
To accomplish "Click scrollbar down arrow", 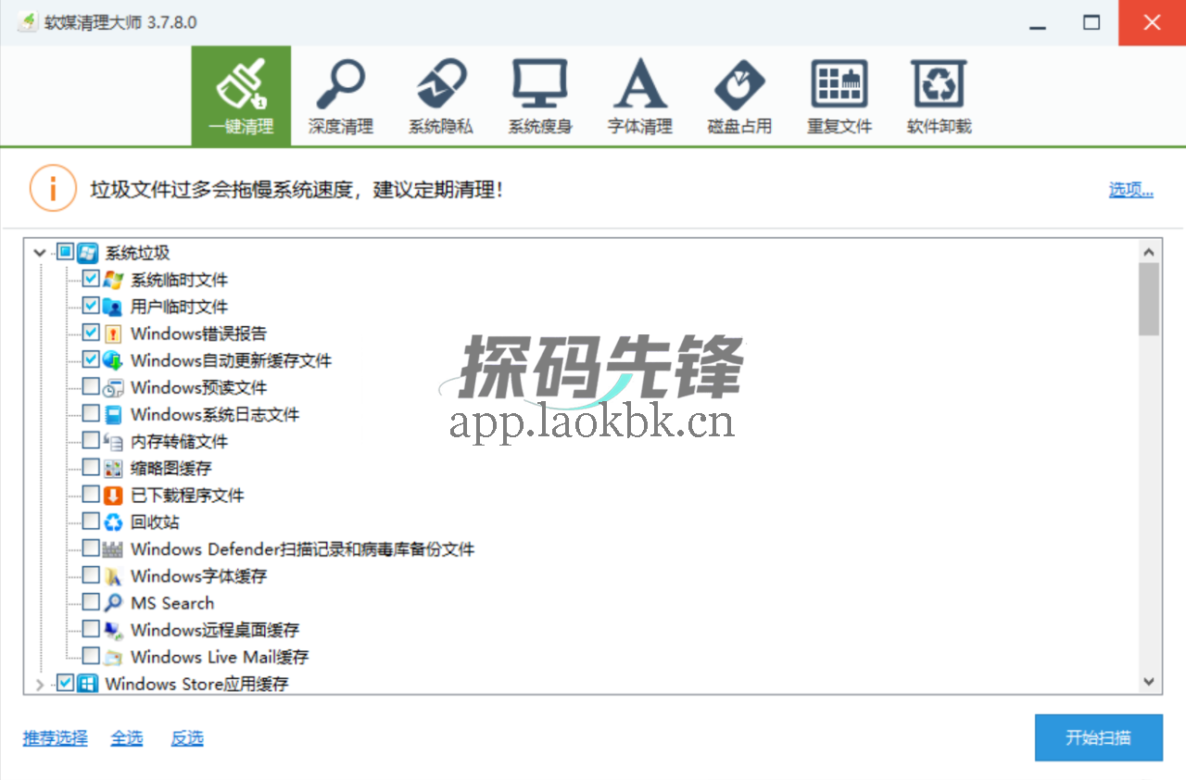I will (x=1149, y=682).
